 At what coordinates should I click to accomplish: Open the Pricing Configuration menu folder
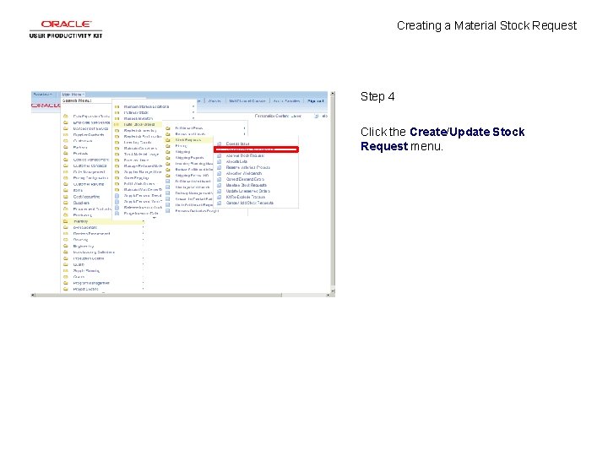(x=90, y=178)
